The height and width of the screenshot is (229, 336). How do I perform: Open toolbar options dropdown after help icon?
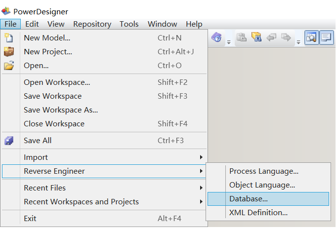[229, 42]
